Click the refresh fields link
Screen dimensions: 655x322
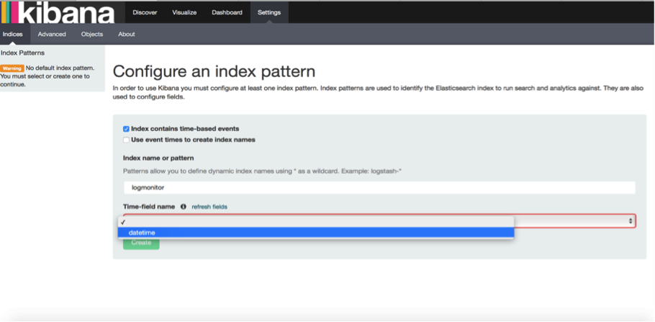(x=209, y=207)
